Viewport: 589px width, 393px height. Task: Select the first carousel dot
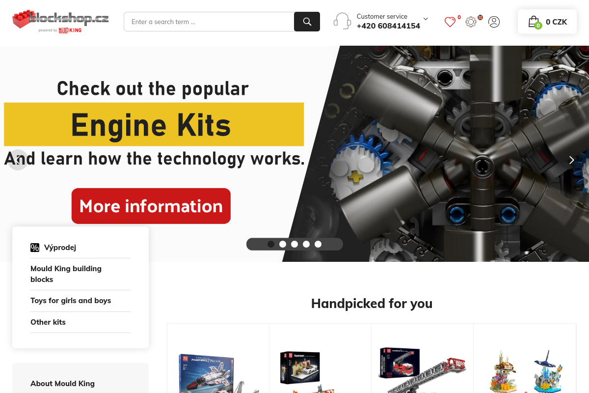click(x=271, y=244)
